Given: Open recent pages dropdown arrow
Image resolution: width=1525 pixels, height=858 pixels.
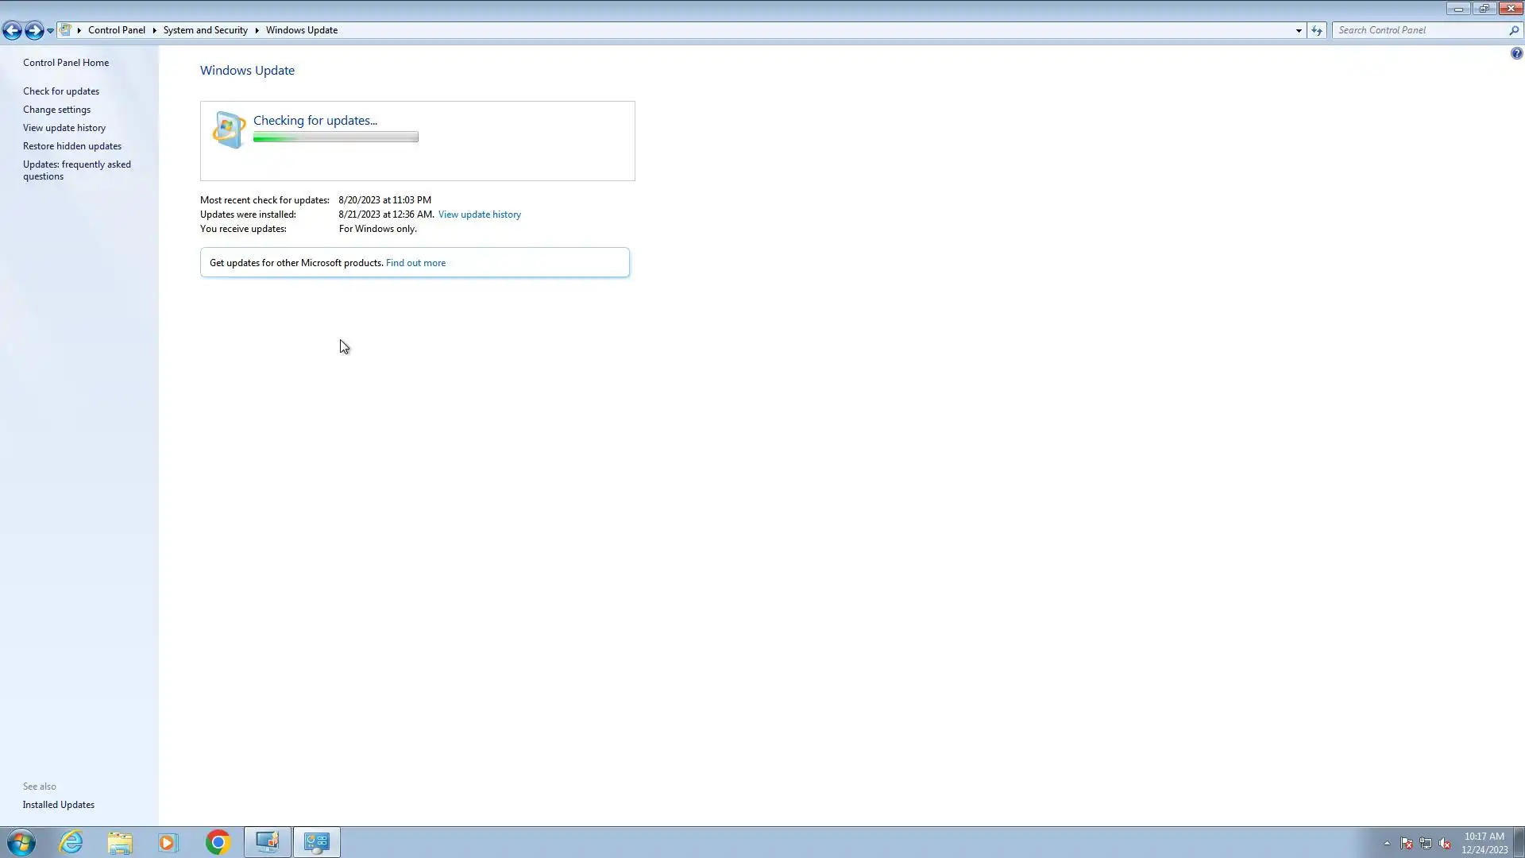Looking at the screenshot, I should coord(50,30).
